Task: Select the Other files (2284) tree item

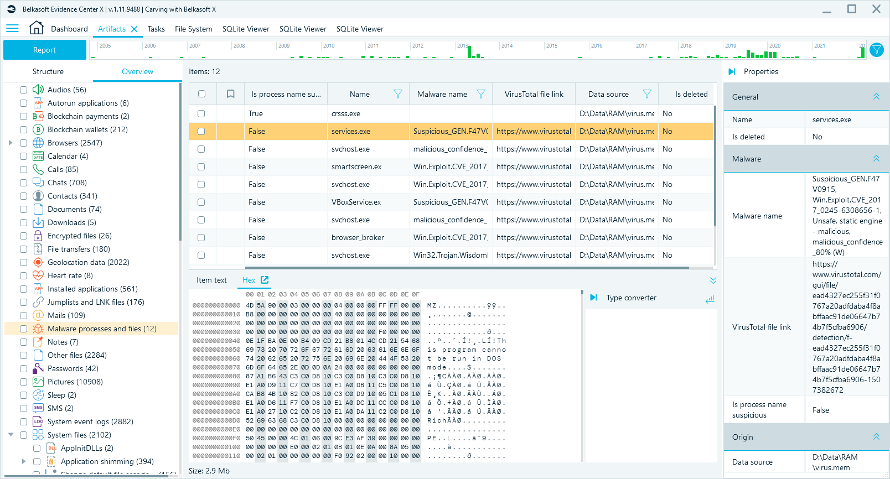Action: (77, 355)
